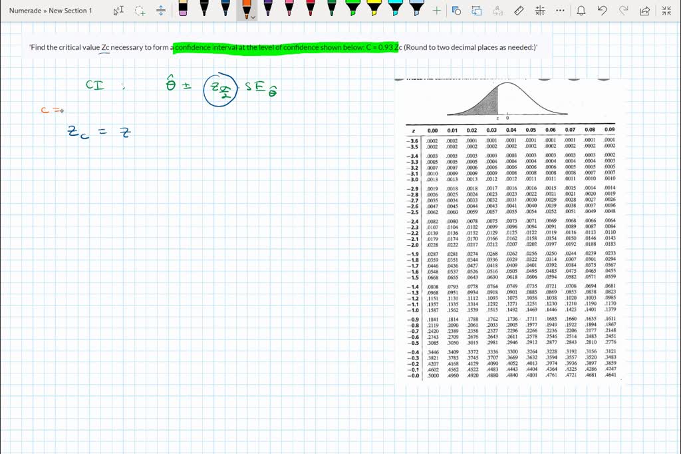This screenshot has width=681, height=454.
Task: Undo the last stroke
Action: point(602,10)
